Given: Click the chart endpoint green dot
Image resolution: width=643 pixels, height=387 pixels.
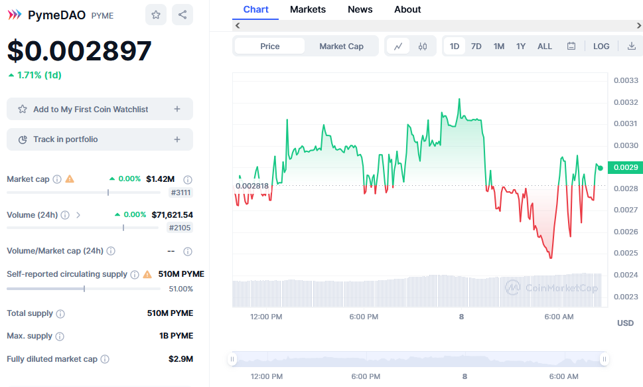Looking at the screenshot, I should (x=601, y=168).
